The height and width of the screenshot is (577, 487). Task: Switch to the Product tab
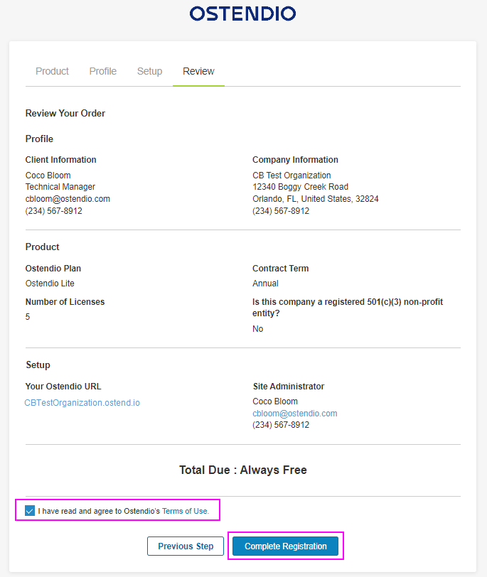(52, 71)
